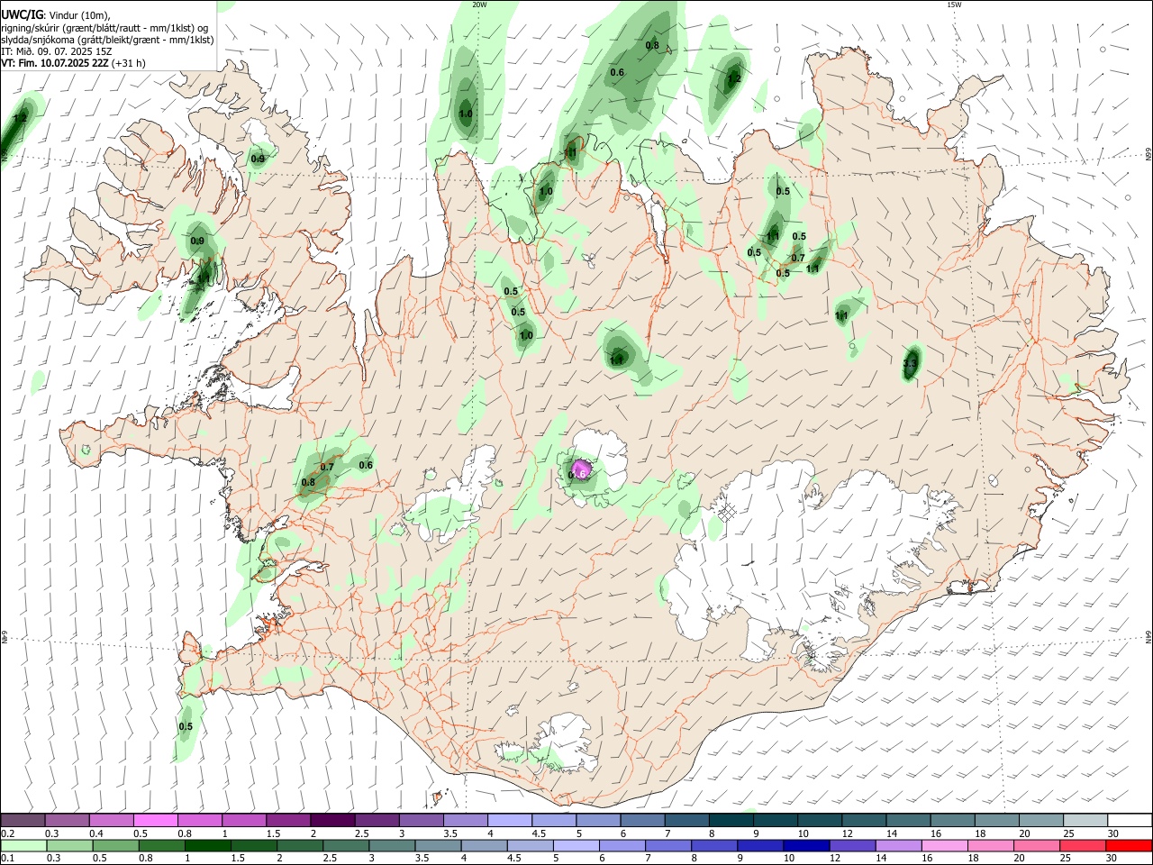Click the 20W longitude label
Image resolution: width=1153 pixels, height=865 pixels.
pos(480,5)
